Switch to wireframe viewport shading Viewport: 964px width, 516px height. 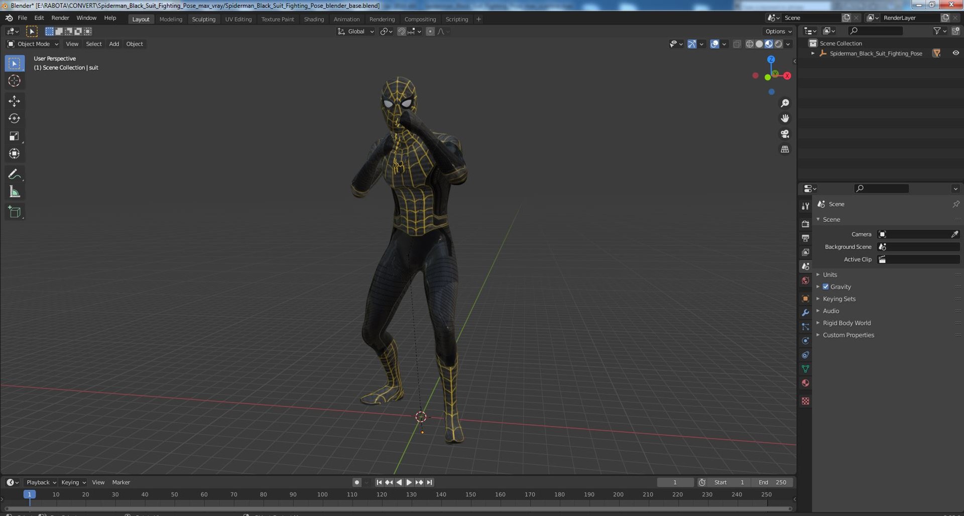750,44
